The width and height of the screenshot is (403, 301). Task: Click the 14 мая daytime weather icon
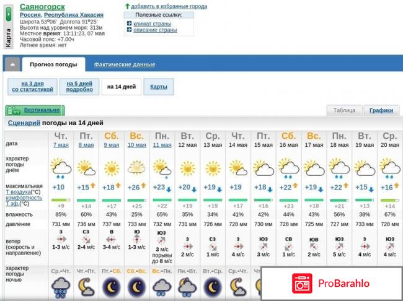click(x=238, y=168)
